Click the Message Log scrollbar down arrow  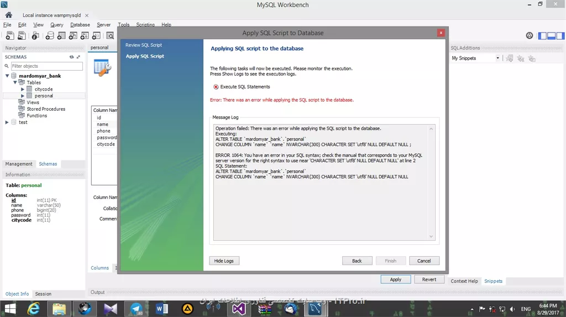tap(431, 237)
